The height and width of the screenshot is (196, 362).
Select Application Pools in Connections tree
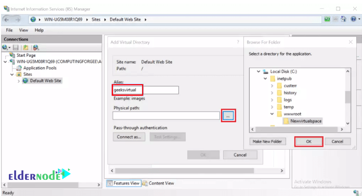coord(40,68)
